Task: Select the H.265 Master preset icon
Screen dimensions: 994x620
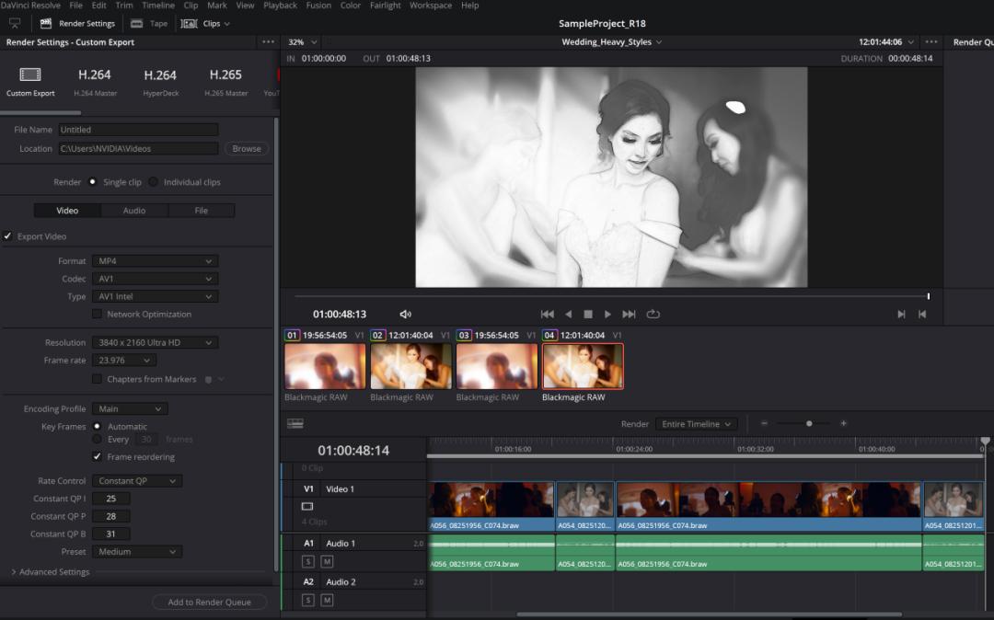Action: coord(225,81)
